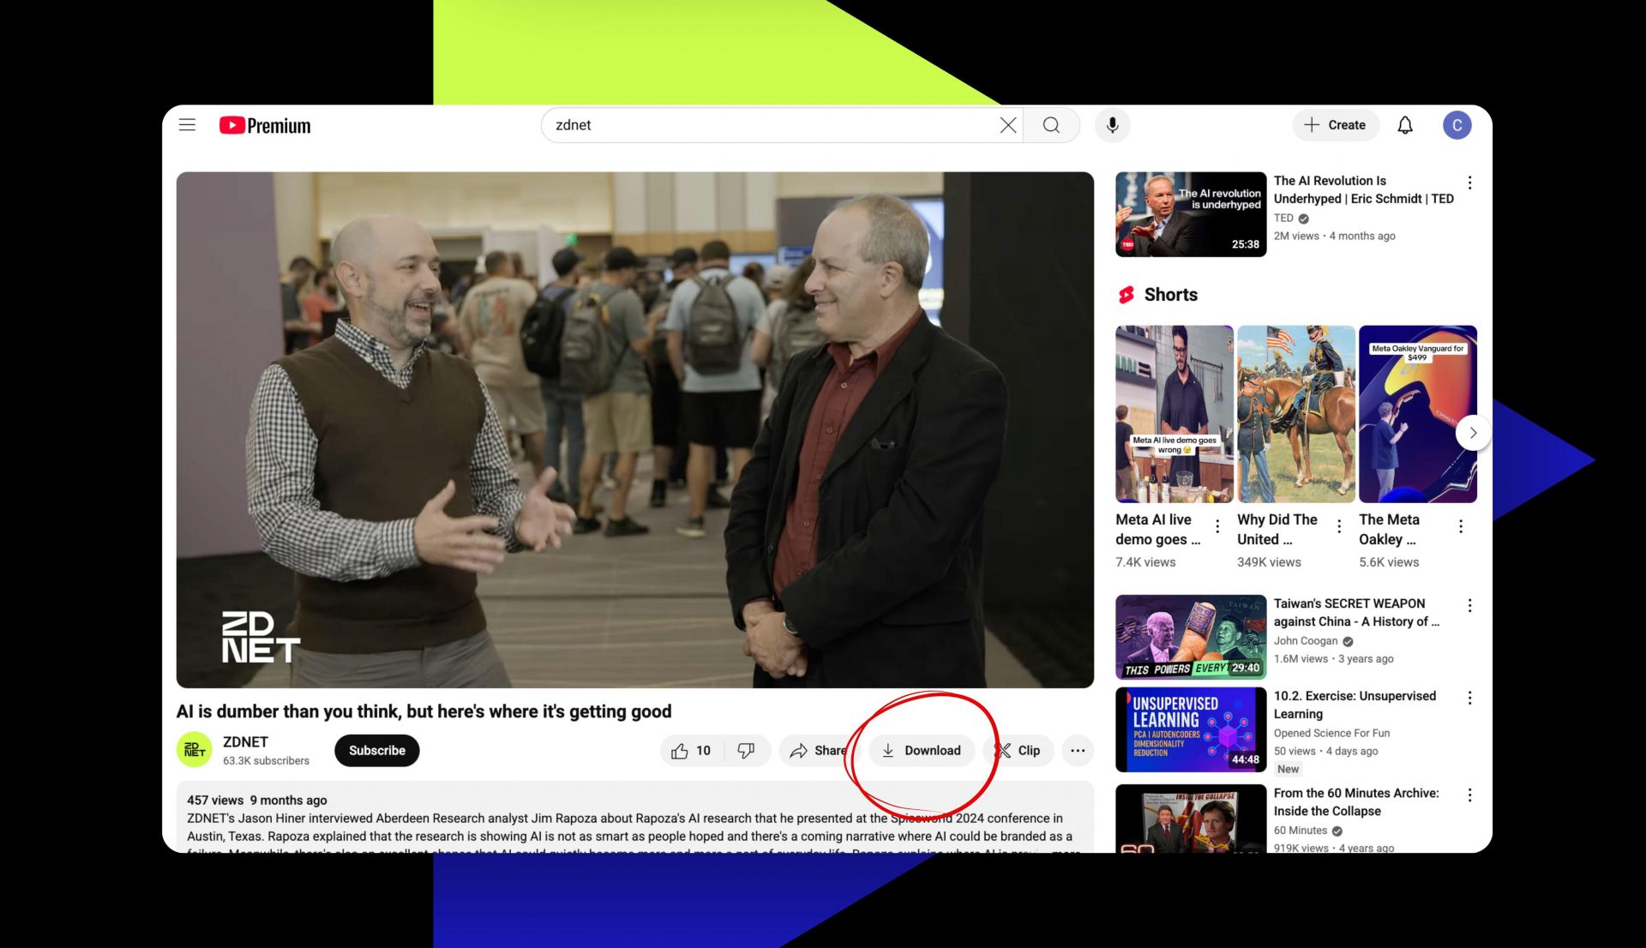Open more options for the TED Eric Schmidt video

1469,182
